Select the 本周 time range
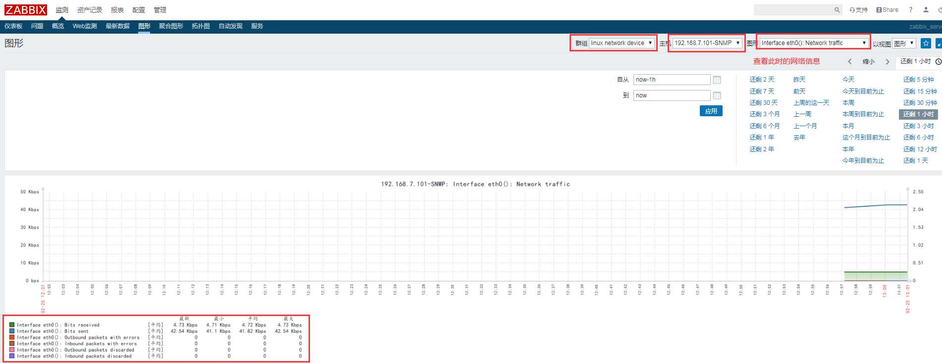This screenshot has width=942, height=363. click(x=848, y=103)
